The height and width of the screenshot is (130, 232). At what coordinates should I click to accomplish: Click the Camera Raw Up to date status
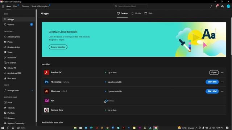tap(111, 110)
